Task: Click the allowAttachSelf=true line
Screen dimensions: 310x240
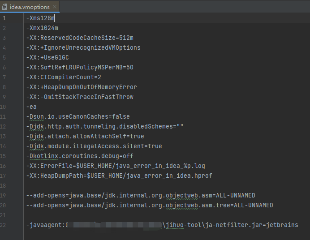Action: 85,136
